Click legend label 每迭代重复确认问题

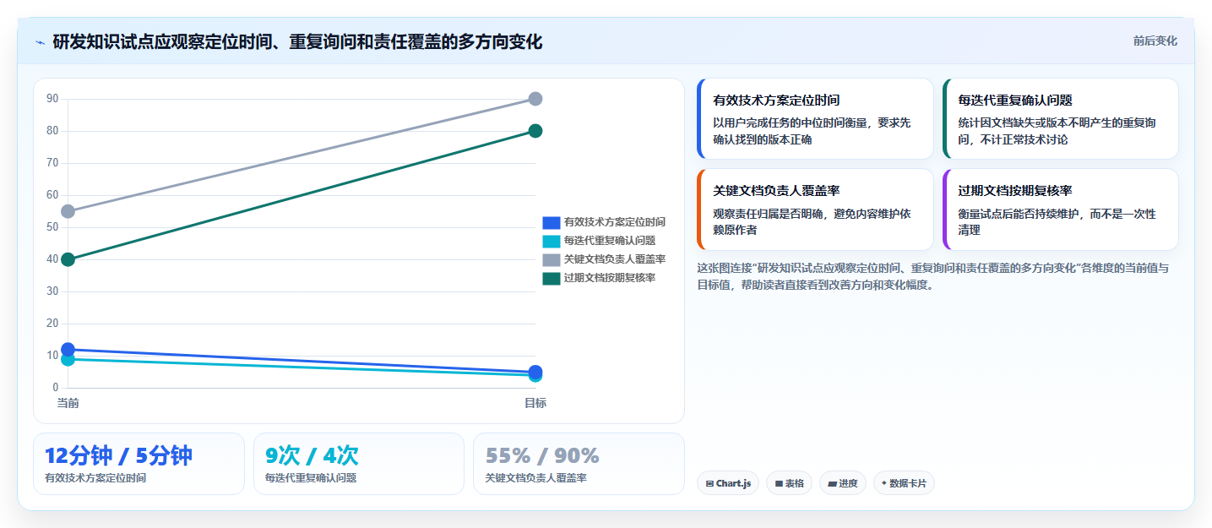(x=610, y=241)
